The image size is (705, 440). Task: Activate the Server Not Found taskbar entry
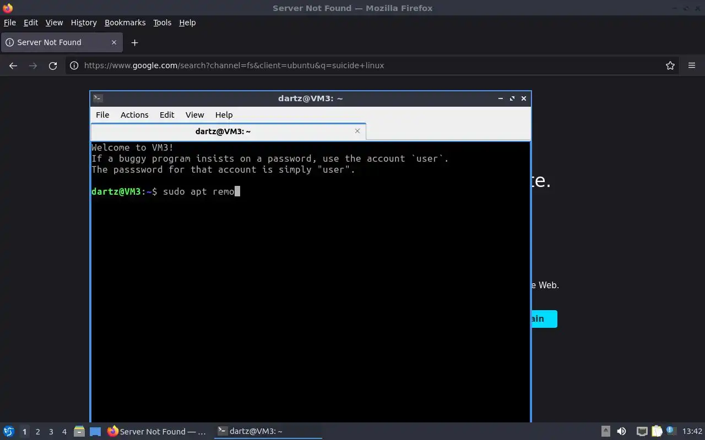[157, 432]
